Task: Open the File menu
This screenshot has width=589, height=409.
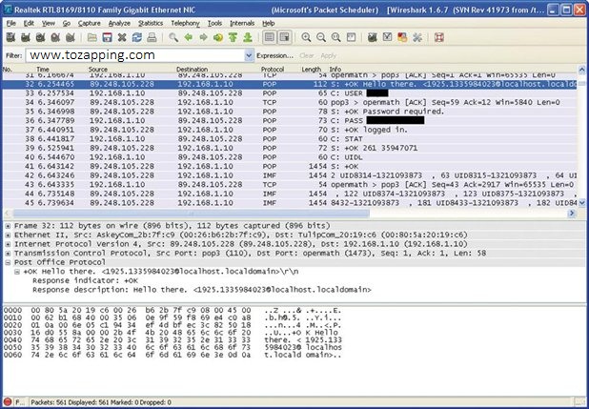Action: click(11, 23)
